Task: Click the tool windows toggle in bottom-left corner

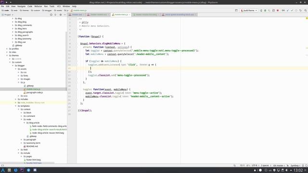Action: tap(2, 165)
